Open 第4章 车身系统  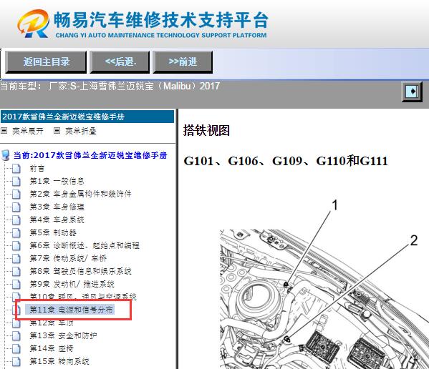(x=57, y=220)
